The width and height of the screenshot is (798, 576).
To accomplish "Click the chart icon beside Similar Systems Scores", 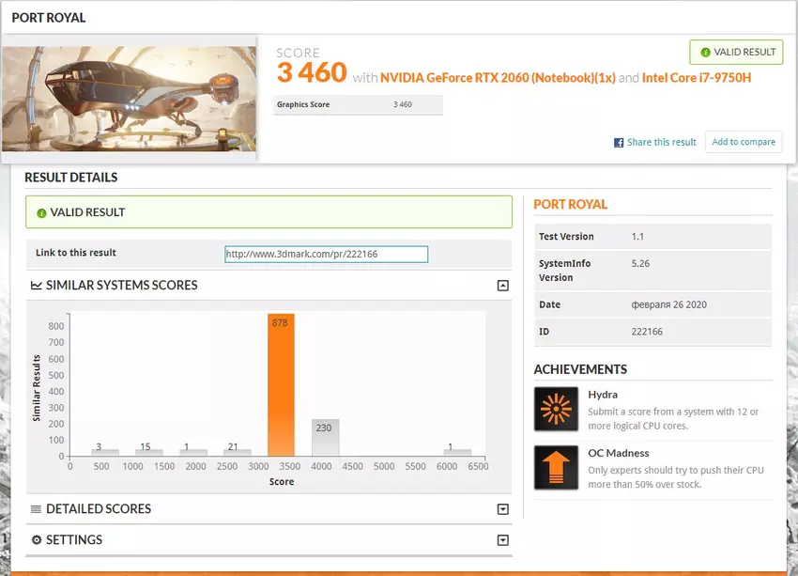I will click(36, 286).
